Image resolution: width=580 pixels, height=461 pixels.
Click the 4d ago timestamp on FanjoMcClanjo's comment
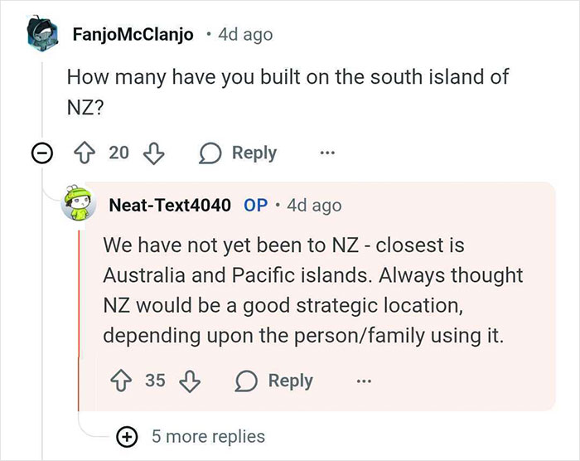pyautogui.click(x=244, y=35)
